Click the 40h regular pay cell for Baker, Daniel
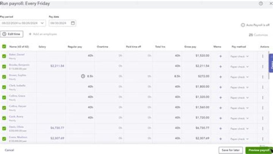273x154 pixels. (80, 56)
